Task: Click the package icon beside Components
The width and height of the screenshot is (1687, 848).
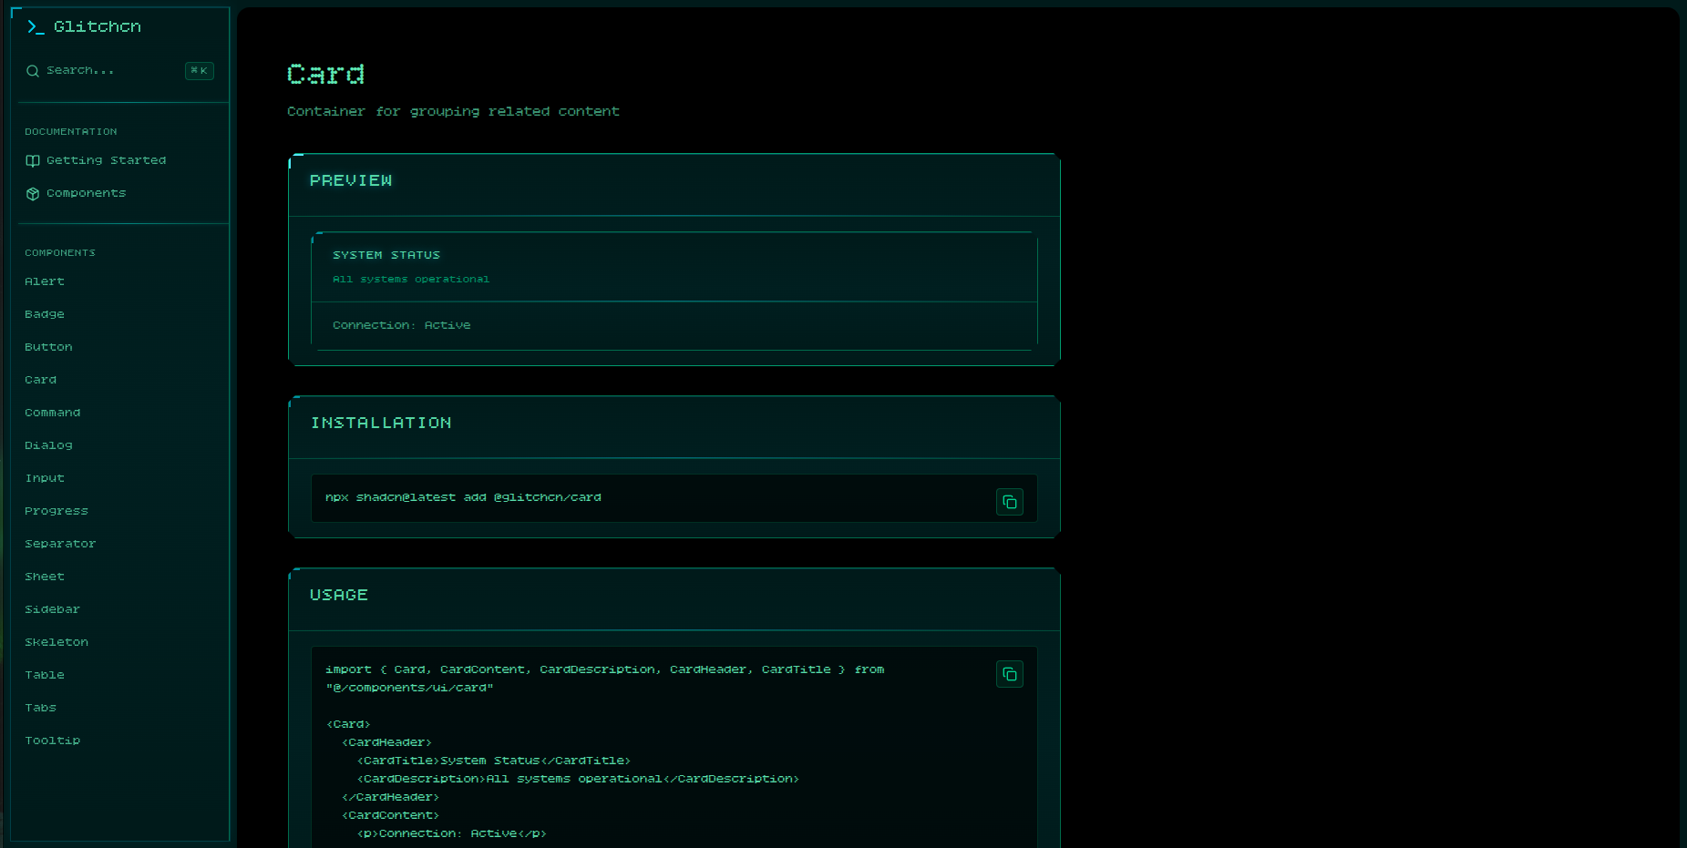Action: (x=33, y=193)
